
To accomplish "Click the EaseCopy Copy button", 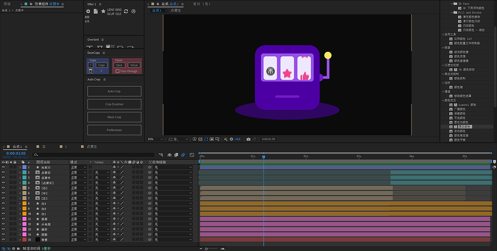I will click(101, 65).
